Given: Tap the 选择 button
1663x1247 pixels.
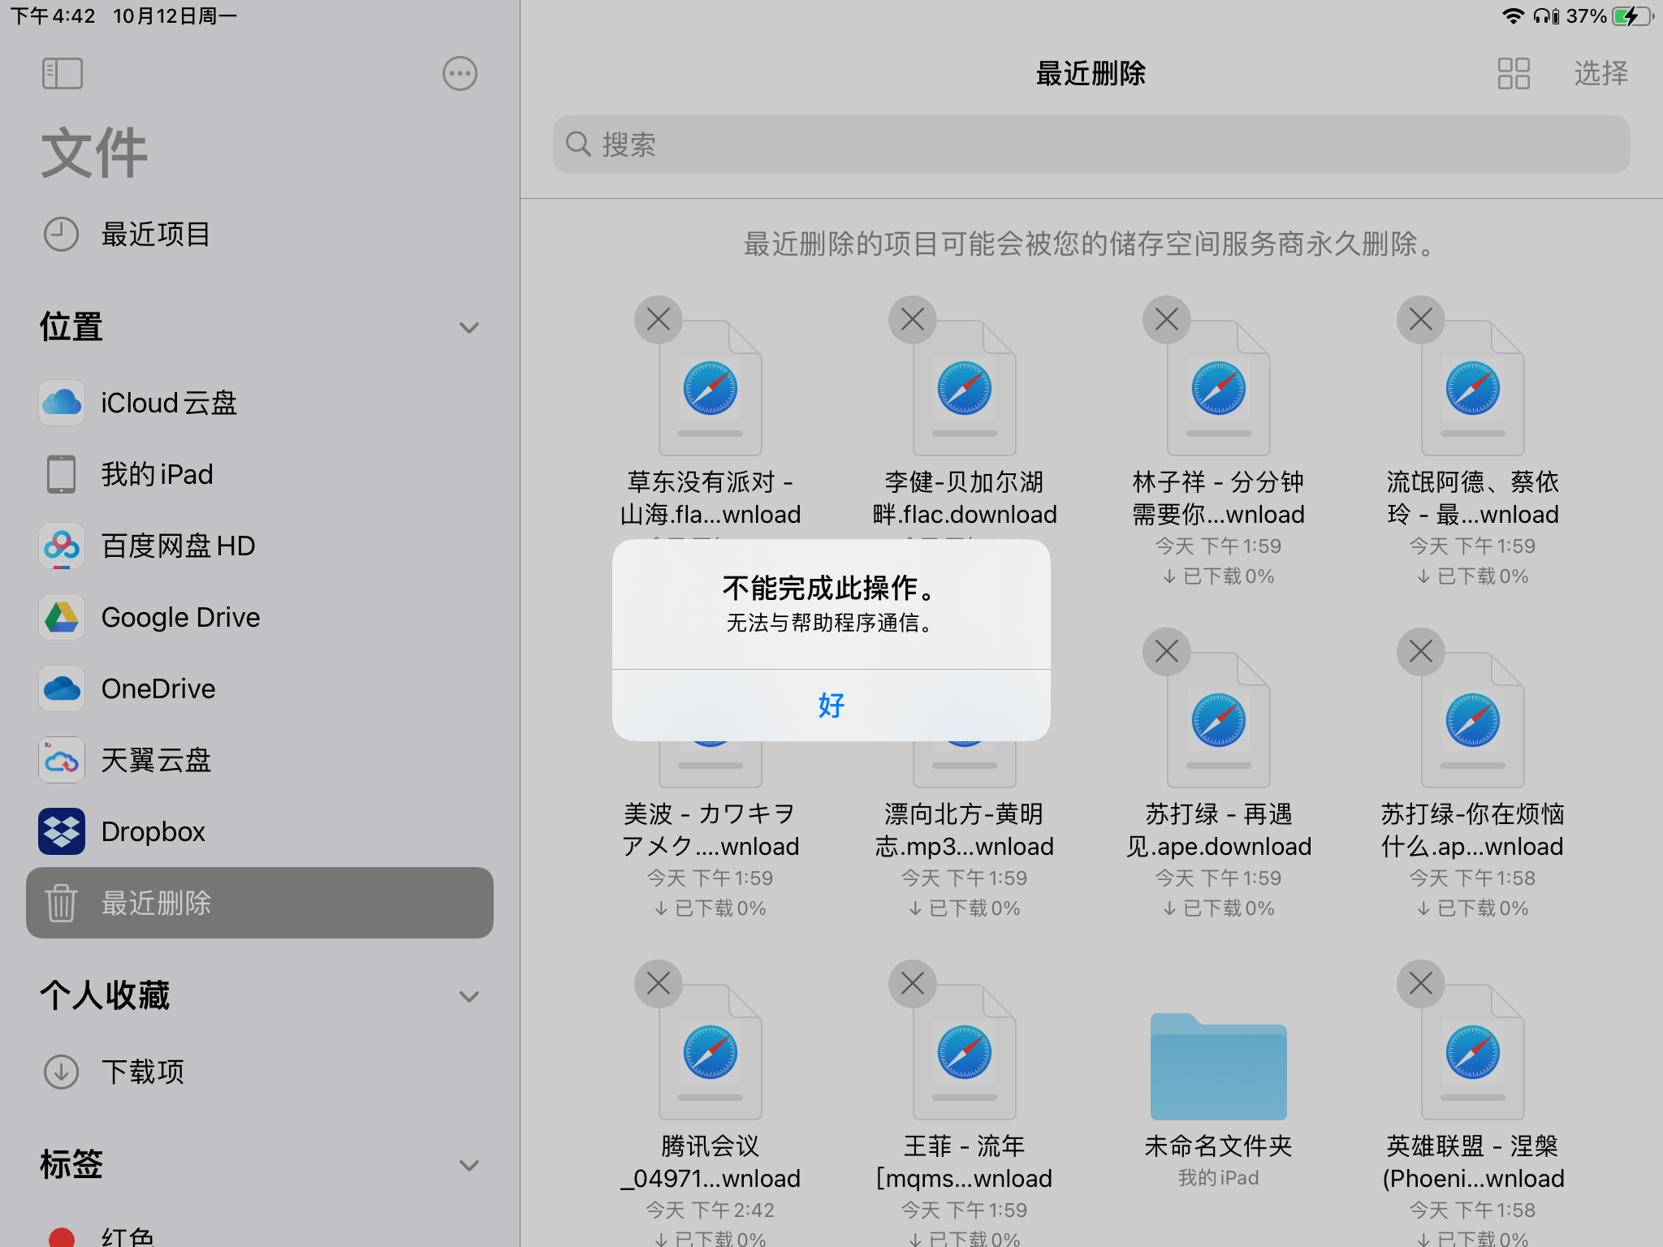Looking at the screenshot, I should (1600, 74).
